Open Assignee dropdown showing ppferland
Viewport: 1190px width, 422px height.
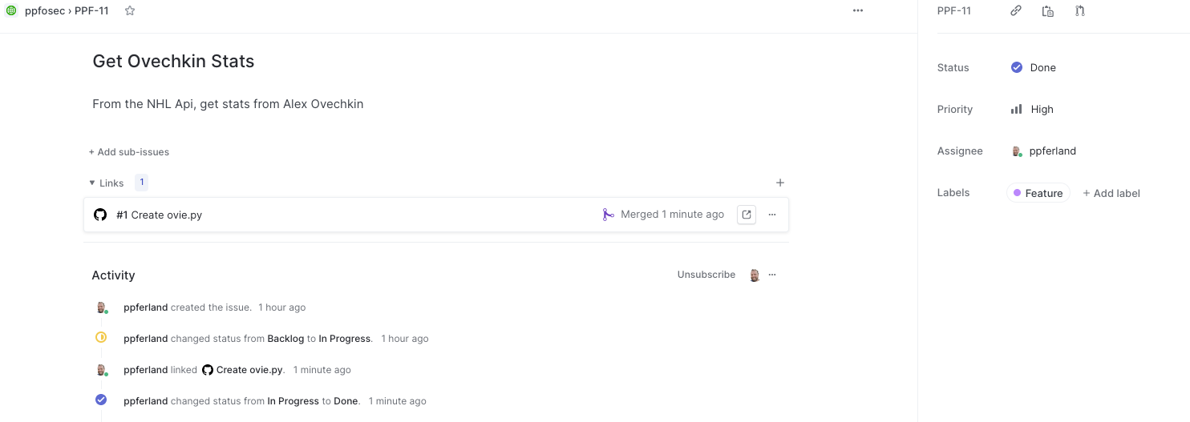pos(1044,151)
